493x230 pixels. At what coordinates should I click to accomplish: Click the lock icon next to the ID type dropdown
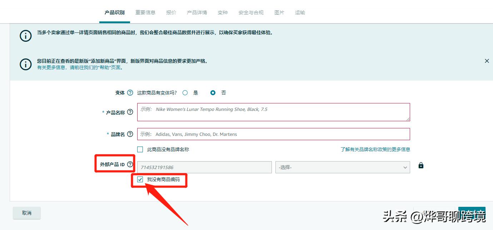pyautogui.click(x=420, y=165)
